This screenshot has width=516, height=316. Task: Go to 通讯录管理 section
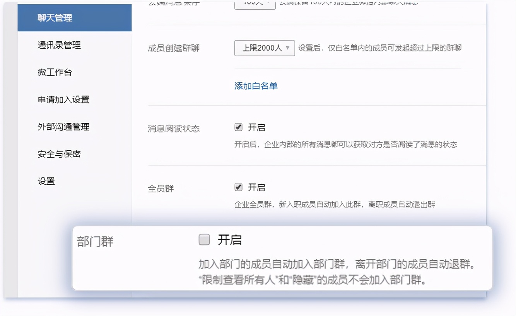point(59,45)
